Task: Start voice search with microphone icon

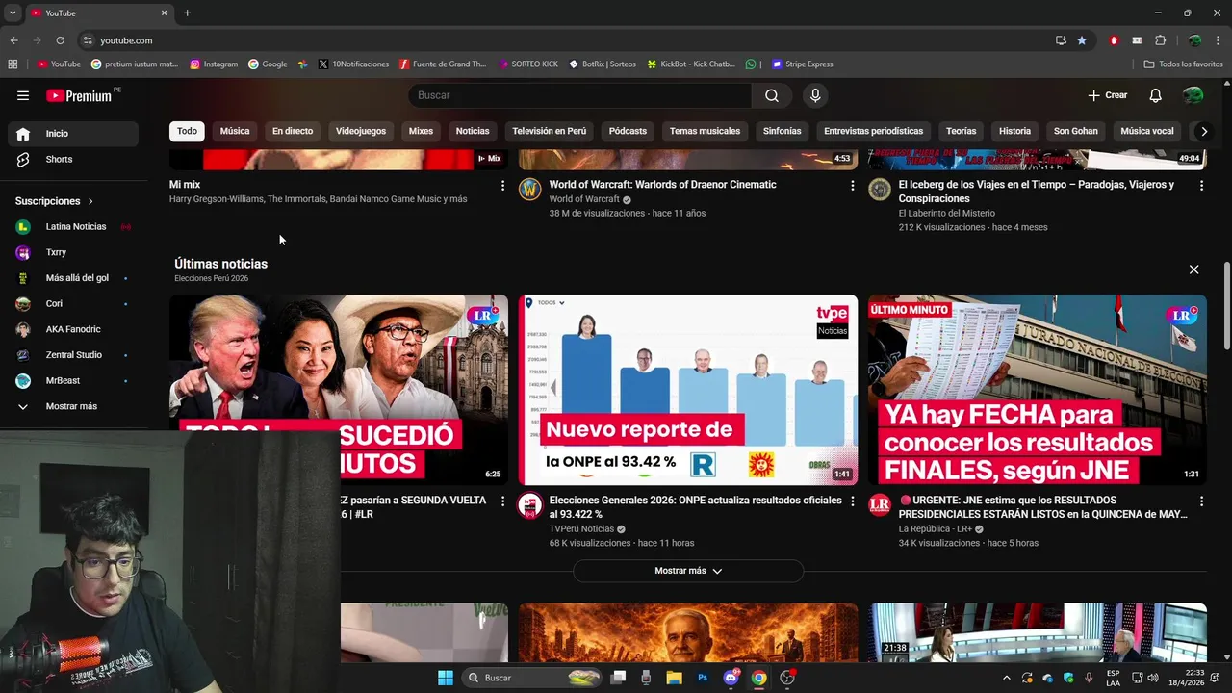Action: coord(815,95)
